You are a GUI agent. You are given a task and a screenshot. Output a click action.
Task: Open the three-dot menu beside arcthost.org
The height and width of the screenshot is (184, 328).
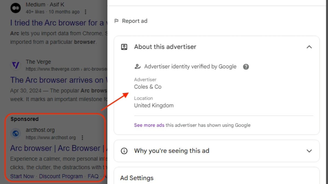pos(82,138)
